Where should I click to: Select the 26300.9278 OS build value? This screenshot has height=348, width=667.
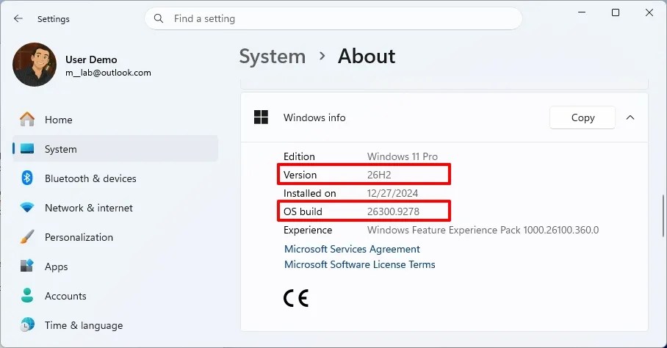[x=393, y=211]
